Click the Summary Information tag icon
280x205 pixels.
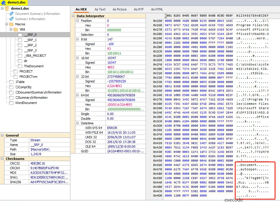pyautogui.click(x=11, y=19)
